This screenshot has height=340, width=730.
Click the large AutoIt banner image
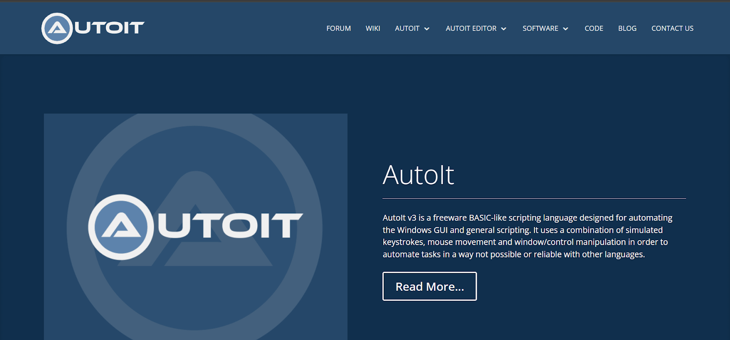click(x=196, y=227)
